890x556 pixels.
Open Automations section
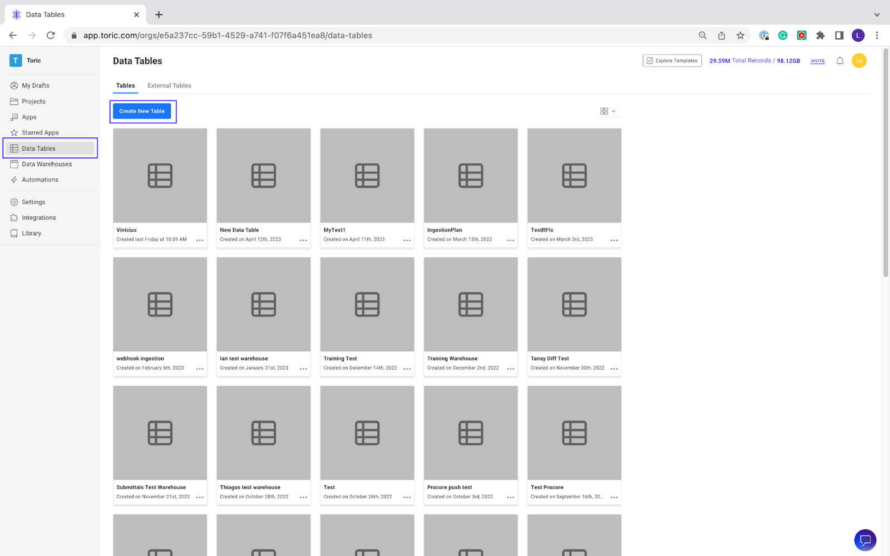tap(40, 180)
